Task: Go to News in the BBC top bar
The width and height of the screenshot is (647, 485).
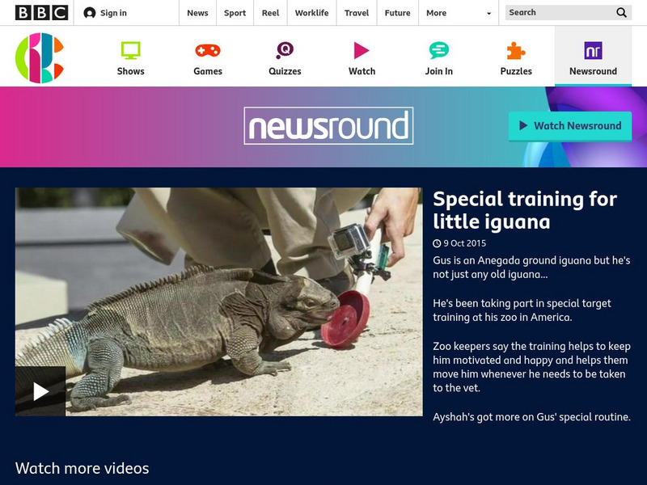Action: click(x=197, y=13)
